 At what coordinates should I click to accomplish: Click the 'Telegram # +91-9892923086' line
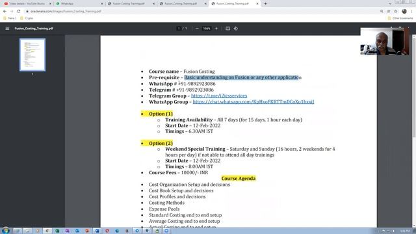[x=181, y=90]
